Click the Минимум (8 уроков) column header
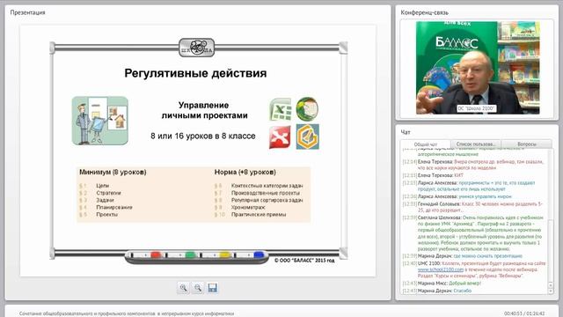563x317 pixels. click(x=113, y=173)
